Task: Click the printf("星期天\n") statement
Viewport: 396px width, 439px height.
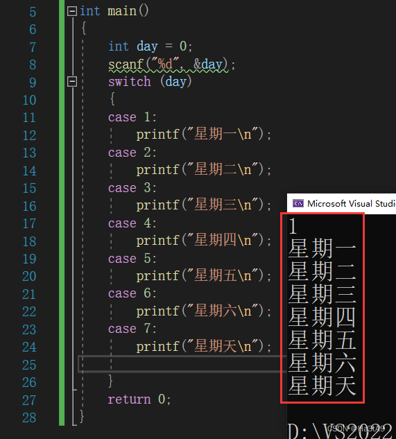Action: click(x=204, y=347)
